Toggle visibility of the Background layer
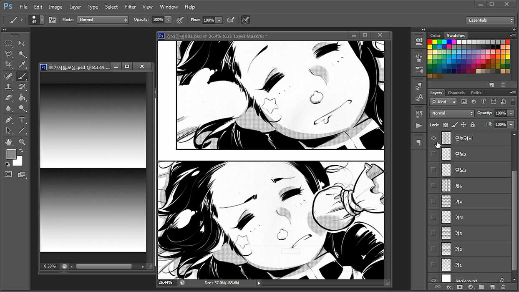The image size is (519, 292). tap(433, 280)
